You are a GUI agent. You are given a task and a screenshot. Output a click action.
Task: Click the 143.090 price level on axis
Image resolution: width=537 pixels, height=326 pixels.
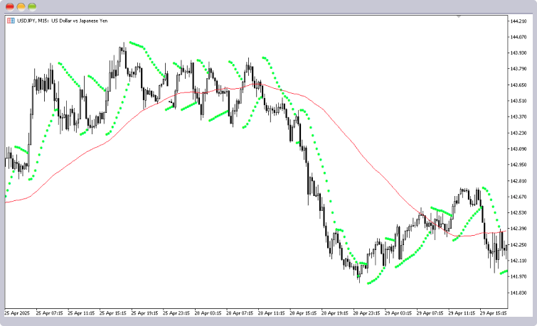coord(519,149)
